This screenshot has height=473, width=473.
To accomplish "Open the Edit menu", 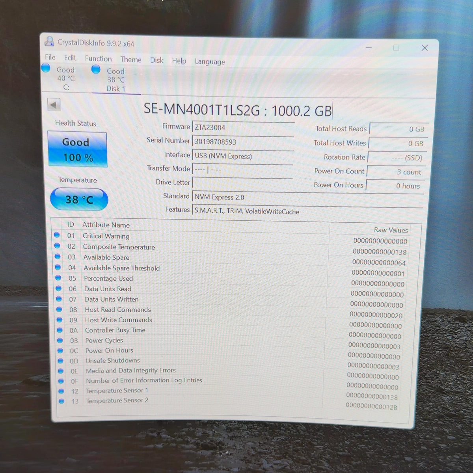I will [x=70, y=58].
